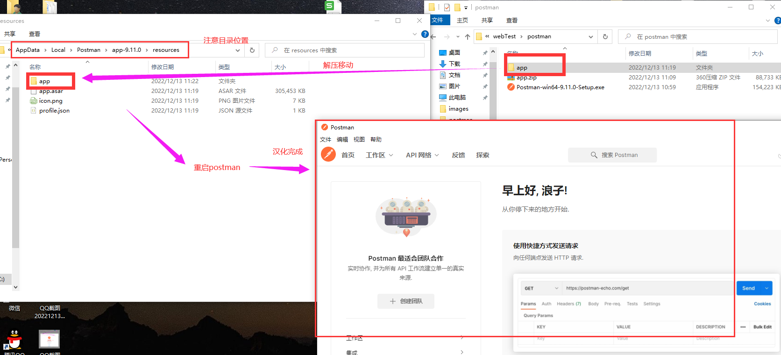The height and width of the screenshot is (355, 781).
Task: Open images folder in navigation sidebar
Action: tap(454, 109)
